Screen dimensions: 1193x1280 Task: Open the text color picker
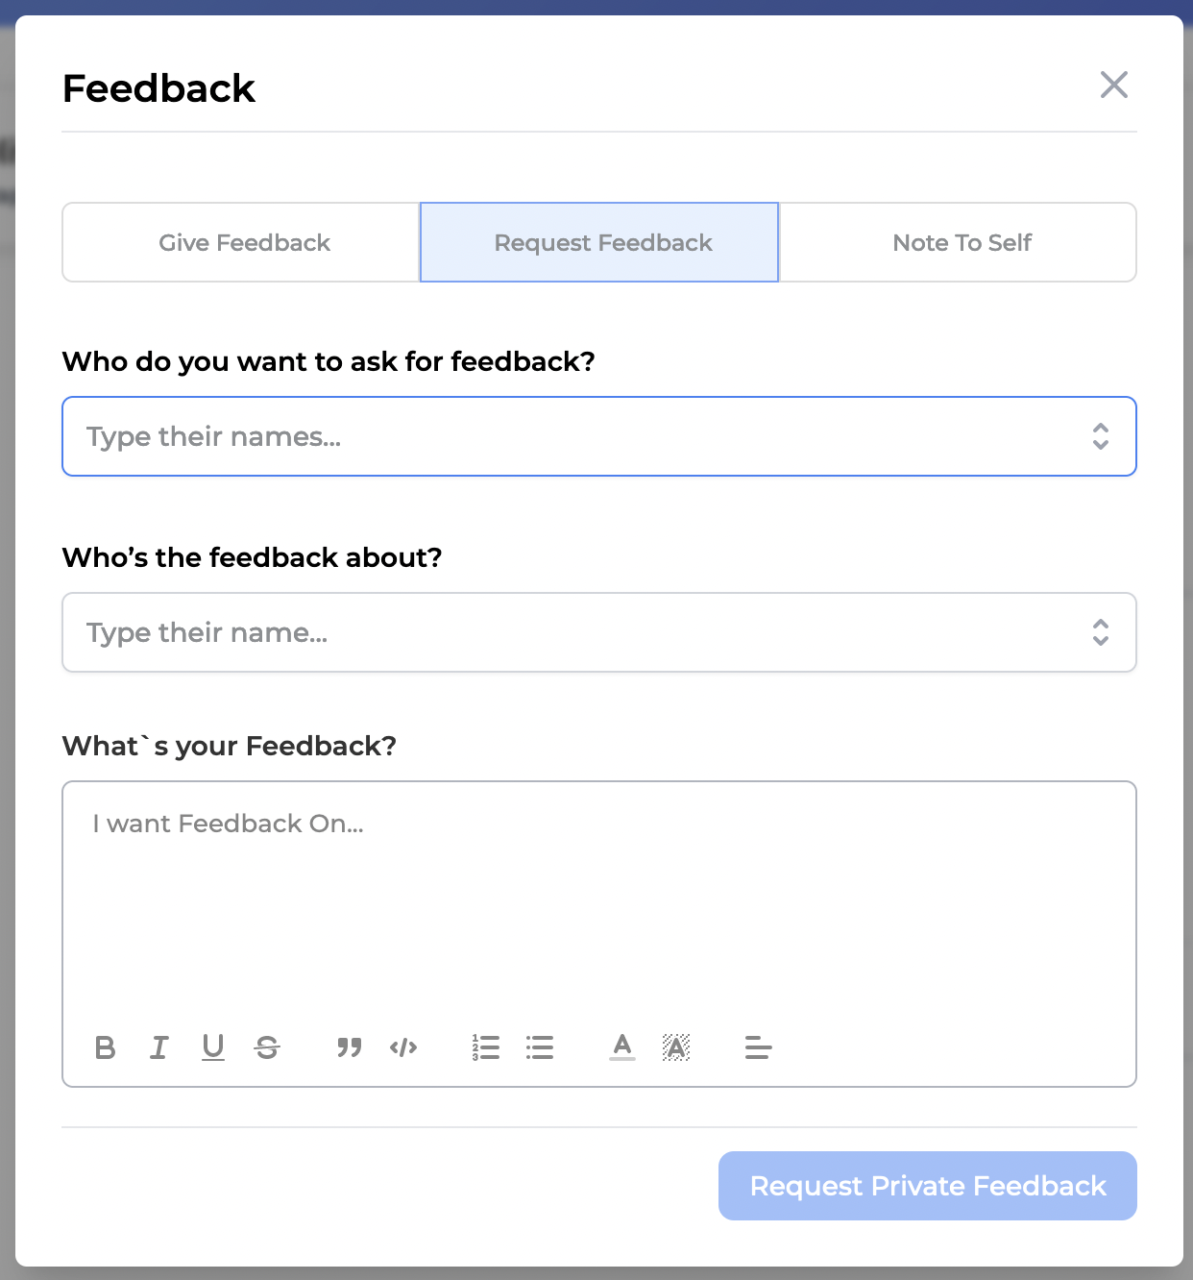point(622,1047)
